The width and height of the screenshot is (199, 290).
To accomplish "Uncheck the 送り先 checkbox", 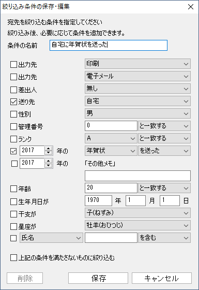I will tap(13, 102).
